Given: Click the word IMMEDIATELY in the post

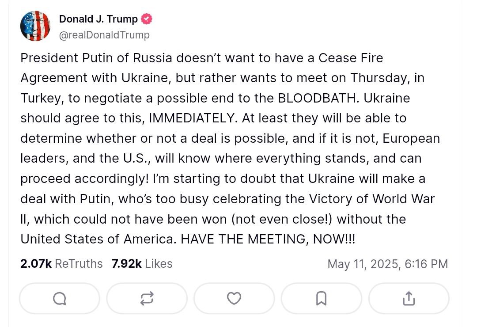Looking at the screenshot, I should pyautogui.click(x=198, y=118).
